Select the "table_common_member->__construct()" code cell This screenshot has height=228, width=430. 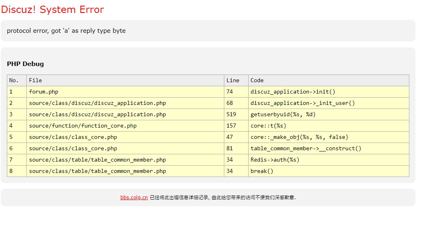[x=328, y=149]
